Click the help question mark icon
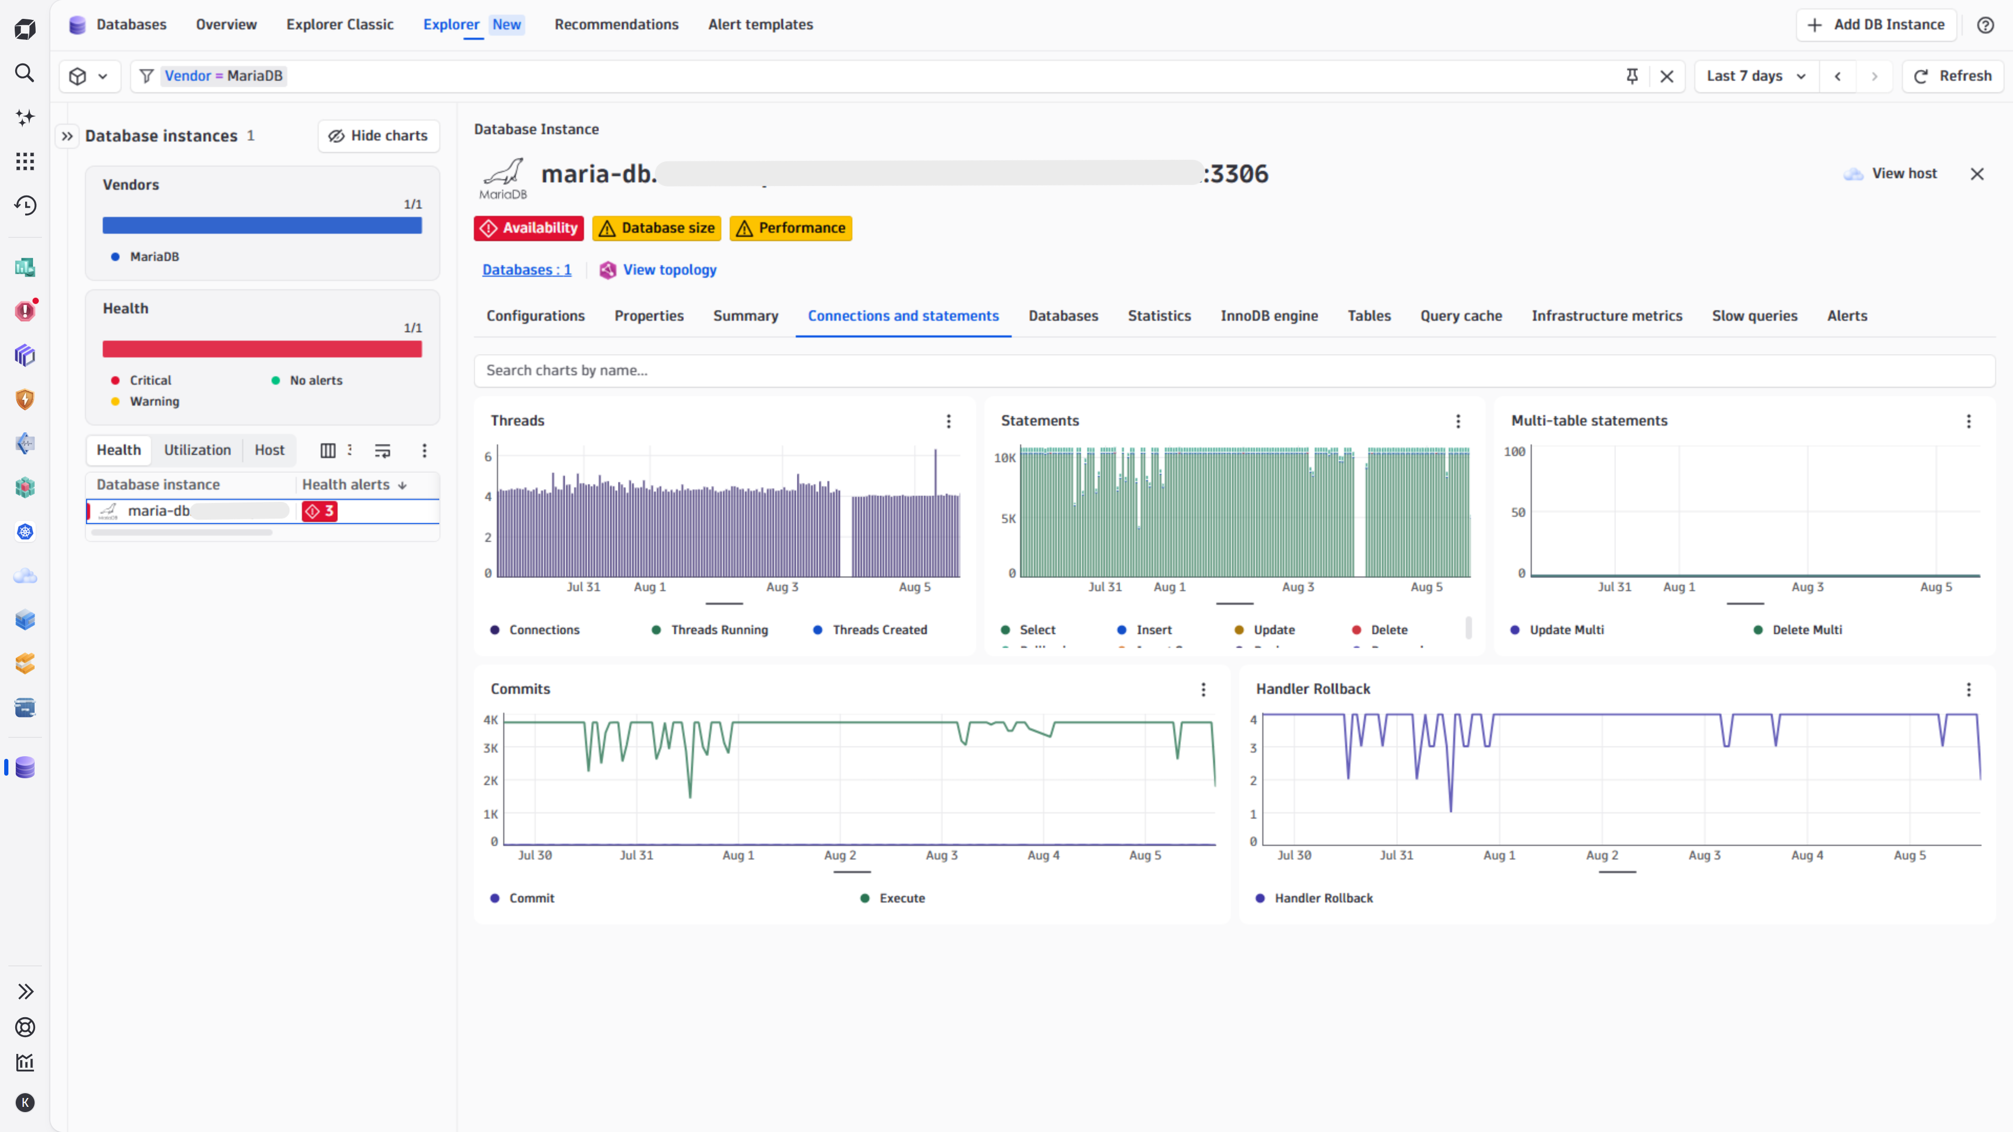This screenshot has height=1132, width=2013. pyautogui.click(x=1986, y=25)
